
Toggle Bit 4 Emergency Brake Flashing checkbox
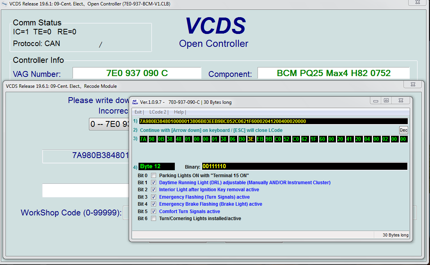tap(154, 204)
